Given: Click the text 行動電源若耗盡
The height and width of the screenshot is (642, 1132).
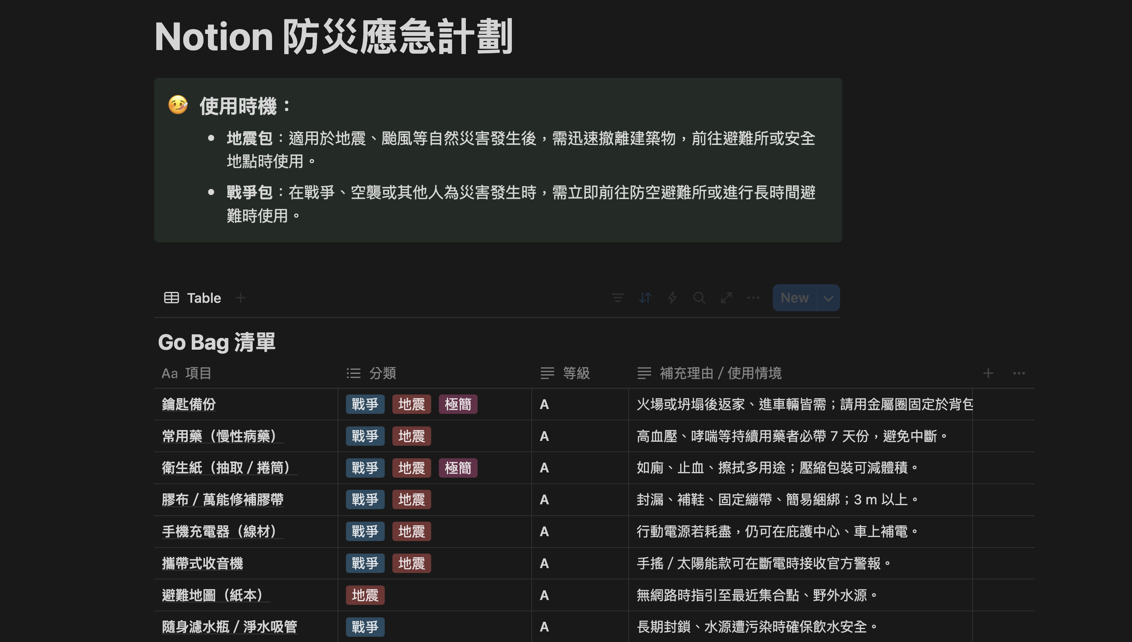Looking at the screenshot, I should click(x=684, y=531).
